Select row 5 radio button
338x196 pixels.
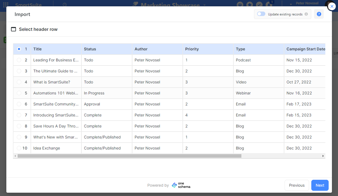point(19,93)
